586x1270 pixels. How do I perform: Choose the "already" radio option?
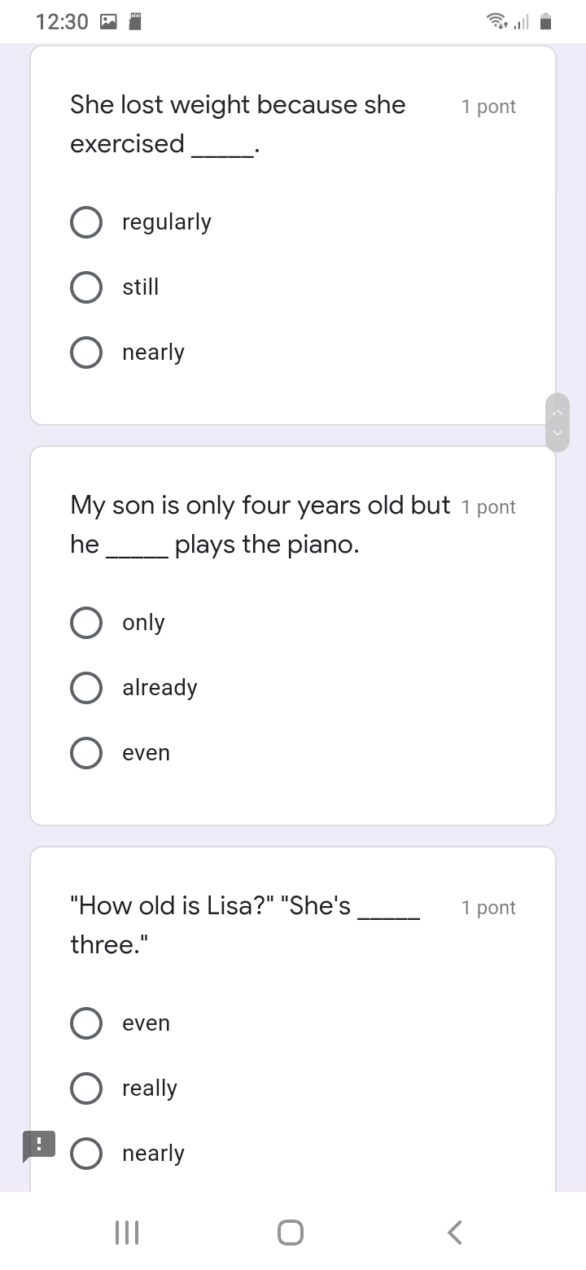click(86, 688)
